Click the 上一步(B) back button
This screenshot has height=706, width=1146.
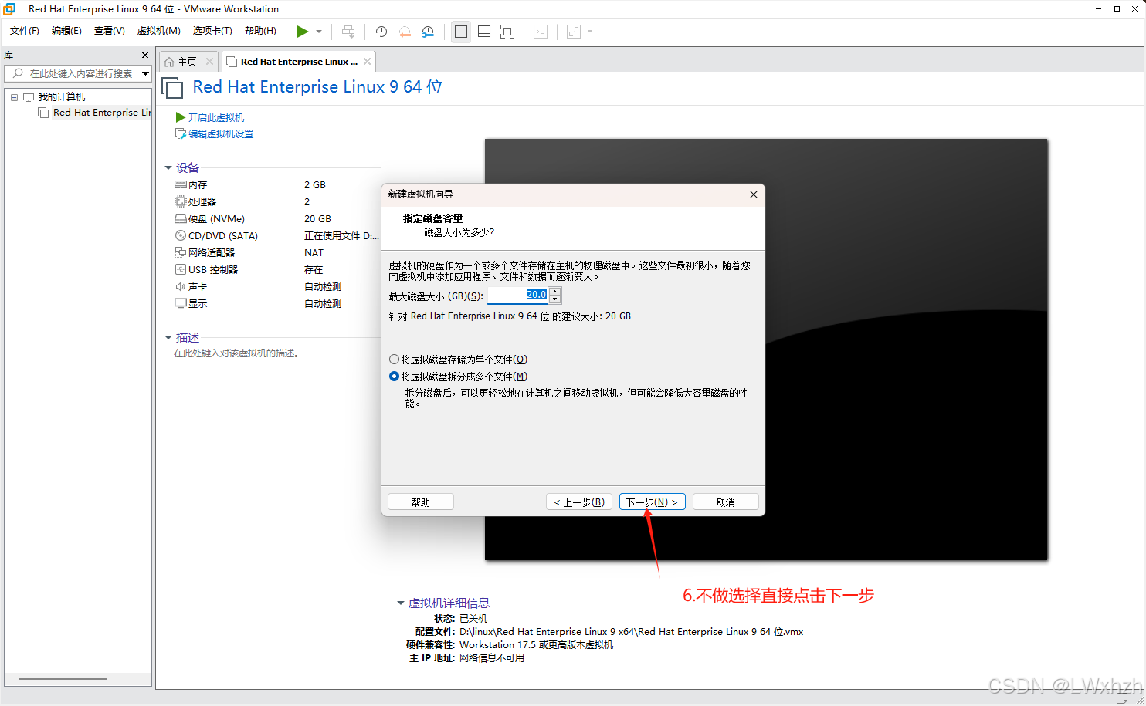tap(579, 502)
